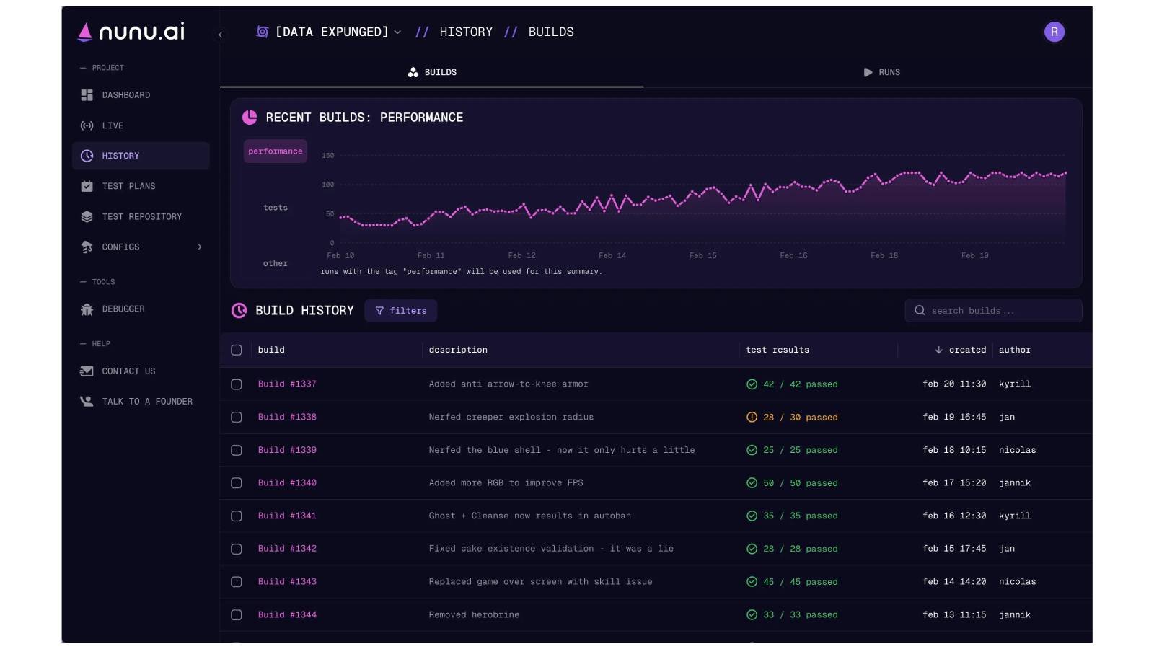The image size is (1154, 649).
Task: Open the Build #1340 link
Action: tap(287, 483)
